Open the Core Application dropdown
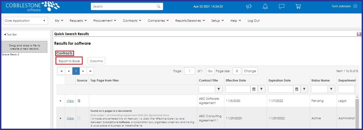This screenshot has width=363, height=130. pos(26,21)
